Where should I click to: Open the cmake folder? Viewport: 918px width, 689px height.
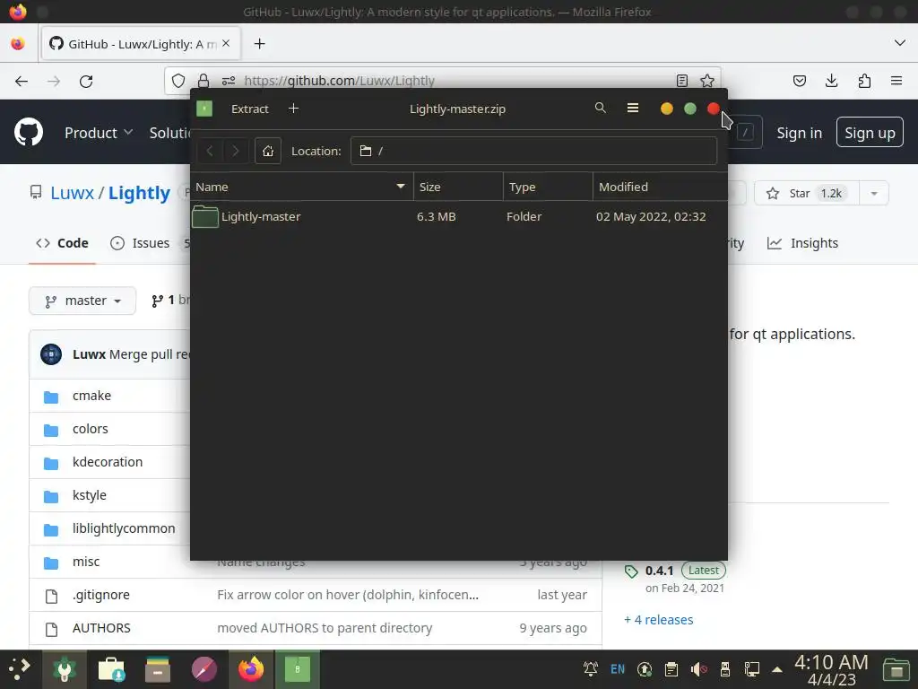coord(92,396)
